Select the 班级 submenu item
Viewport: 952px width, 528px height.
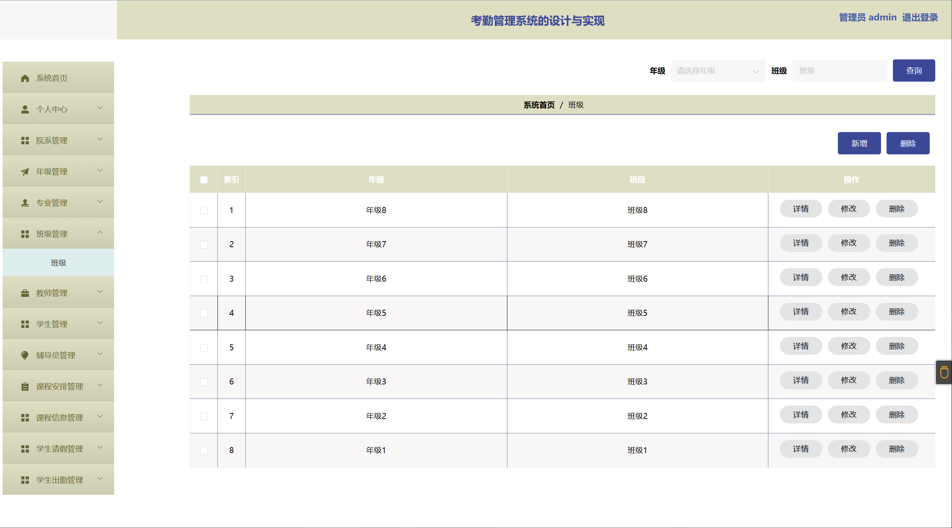58,263
